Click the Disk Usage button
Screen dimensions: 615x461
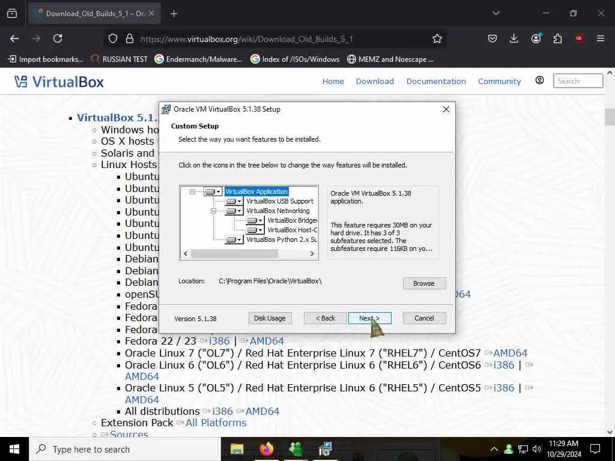point(270,318)
